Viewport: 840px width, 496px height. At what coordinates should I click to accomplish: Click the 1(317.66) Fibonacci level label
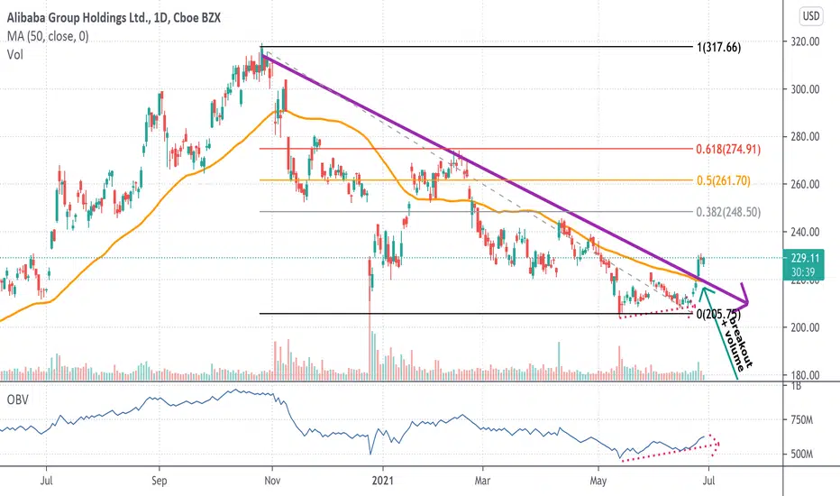(x=719, y=47)
